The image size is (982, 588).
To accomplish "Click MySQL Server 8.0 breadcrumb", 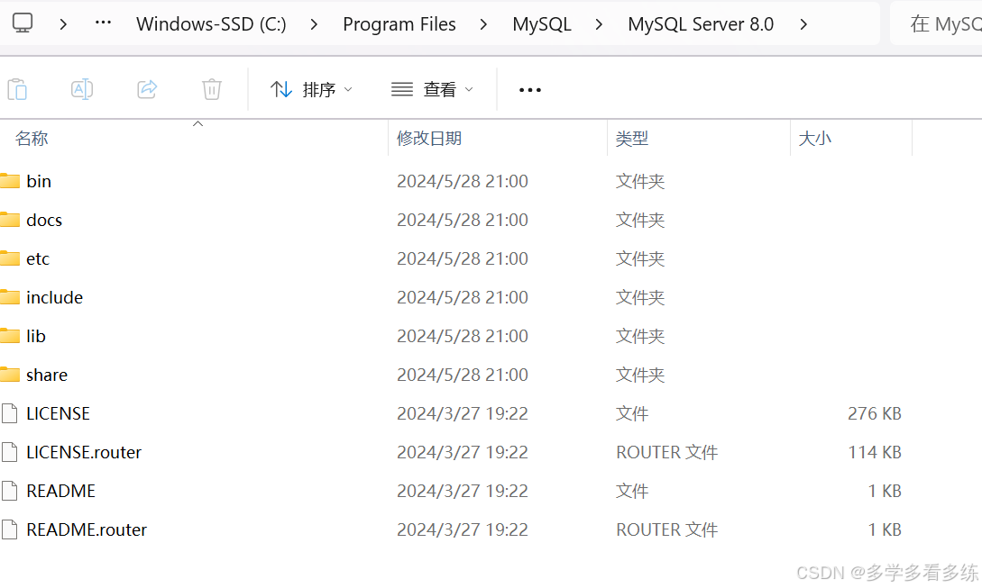I will coord(701,24).
